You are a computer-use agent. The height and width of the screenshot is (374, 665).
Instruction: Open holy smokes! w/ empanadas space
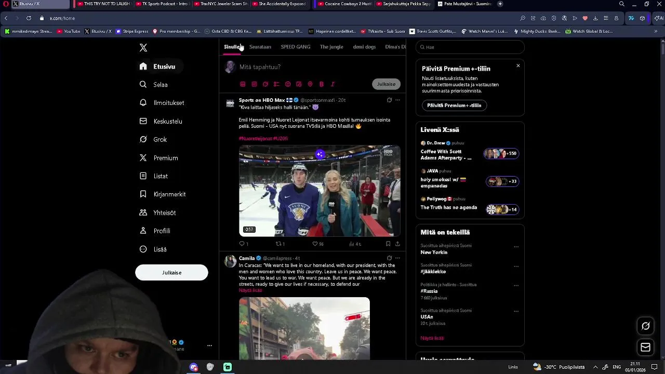469,179
